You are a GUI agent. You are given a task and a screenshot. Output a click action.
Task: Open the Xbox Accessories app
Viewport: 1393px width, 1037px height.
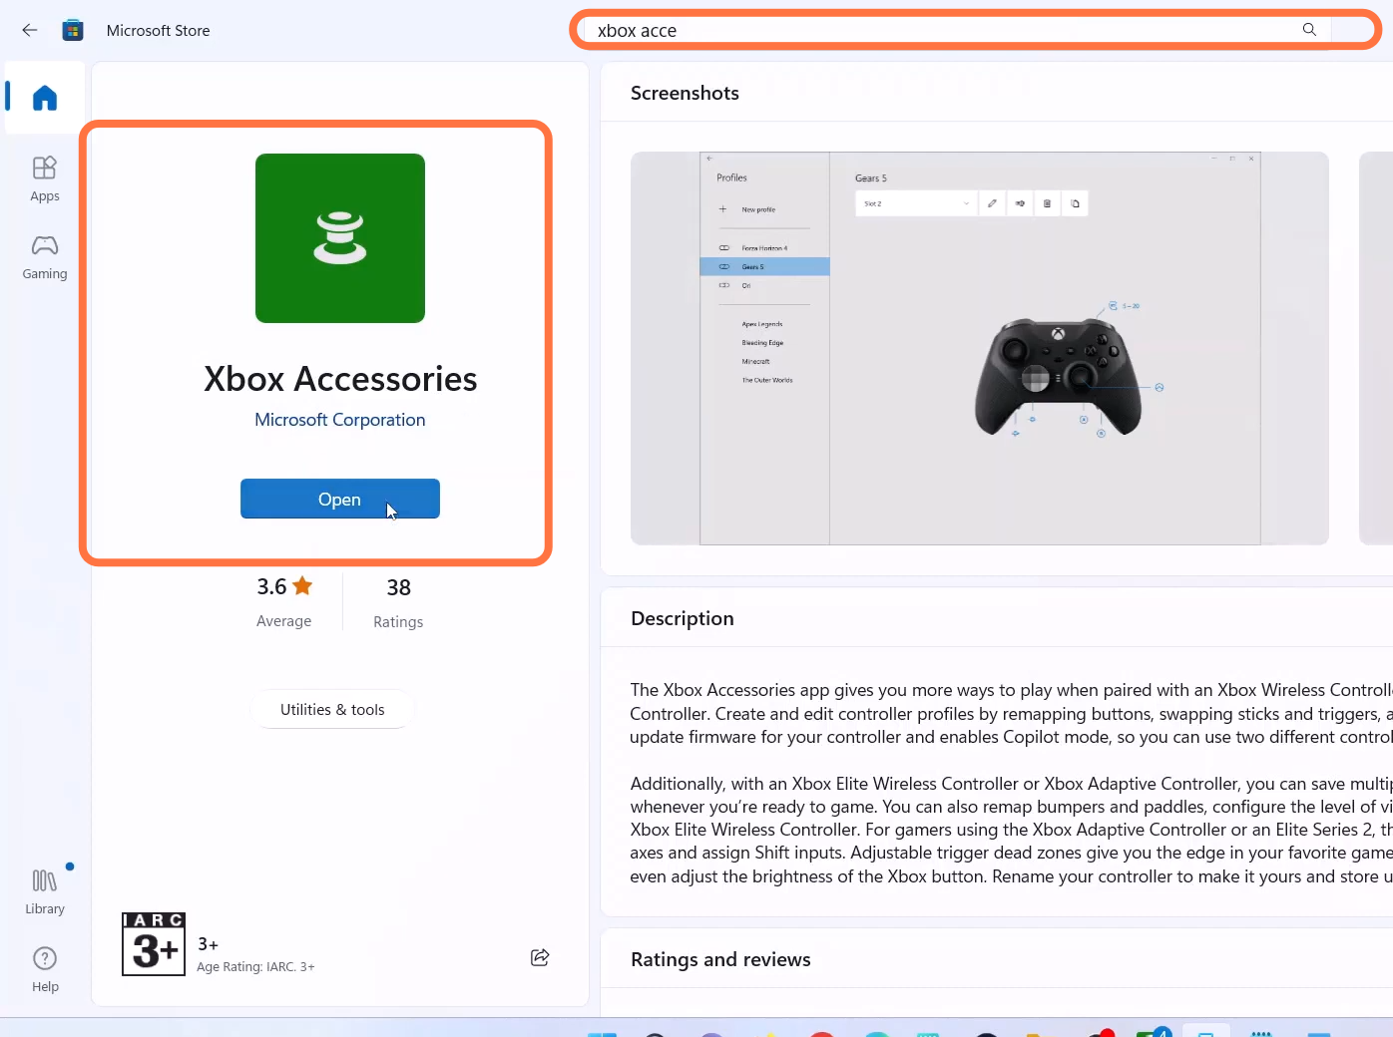340,499
